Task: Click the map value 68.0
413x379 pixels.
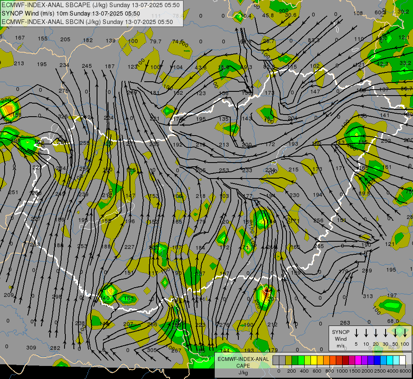Action: point(393,321)
